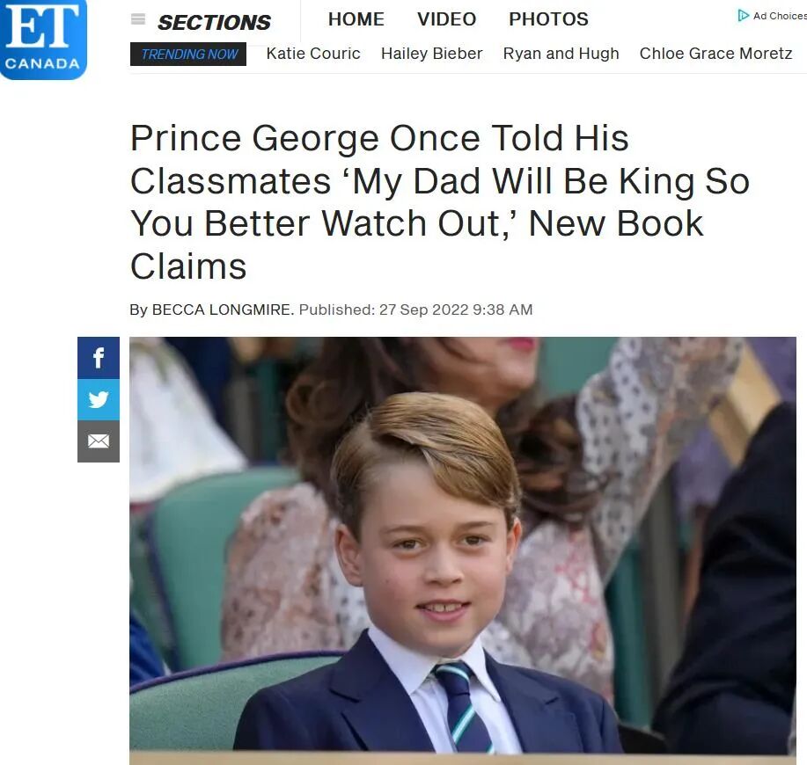Click the Ad Choices triangle icon
Image resolution: width=807 pixels, height=765 pixels.
coord(743,16)
